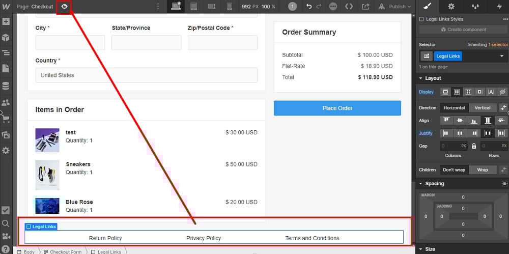Screen dimensions: 509x254
Task: Tick the Legal Links Styles checkbox
Action: [x=421, y=19]
